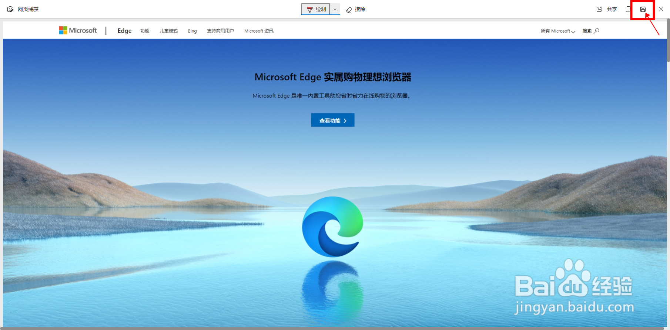Click the 查看功能 button

(333, 120)
